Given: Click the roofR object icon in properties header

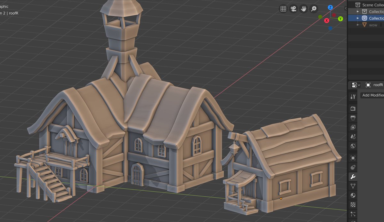Looking at the screenshot, I should [368, 85].
